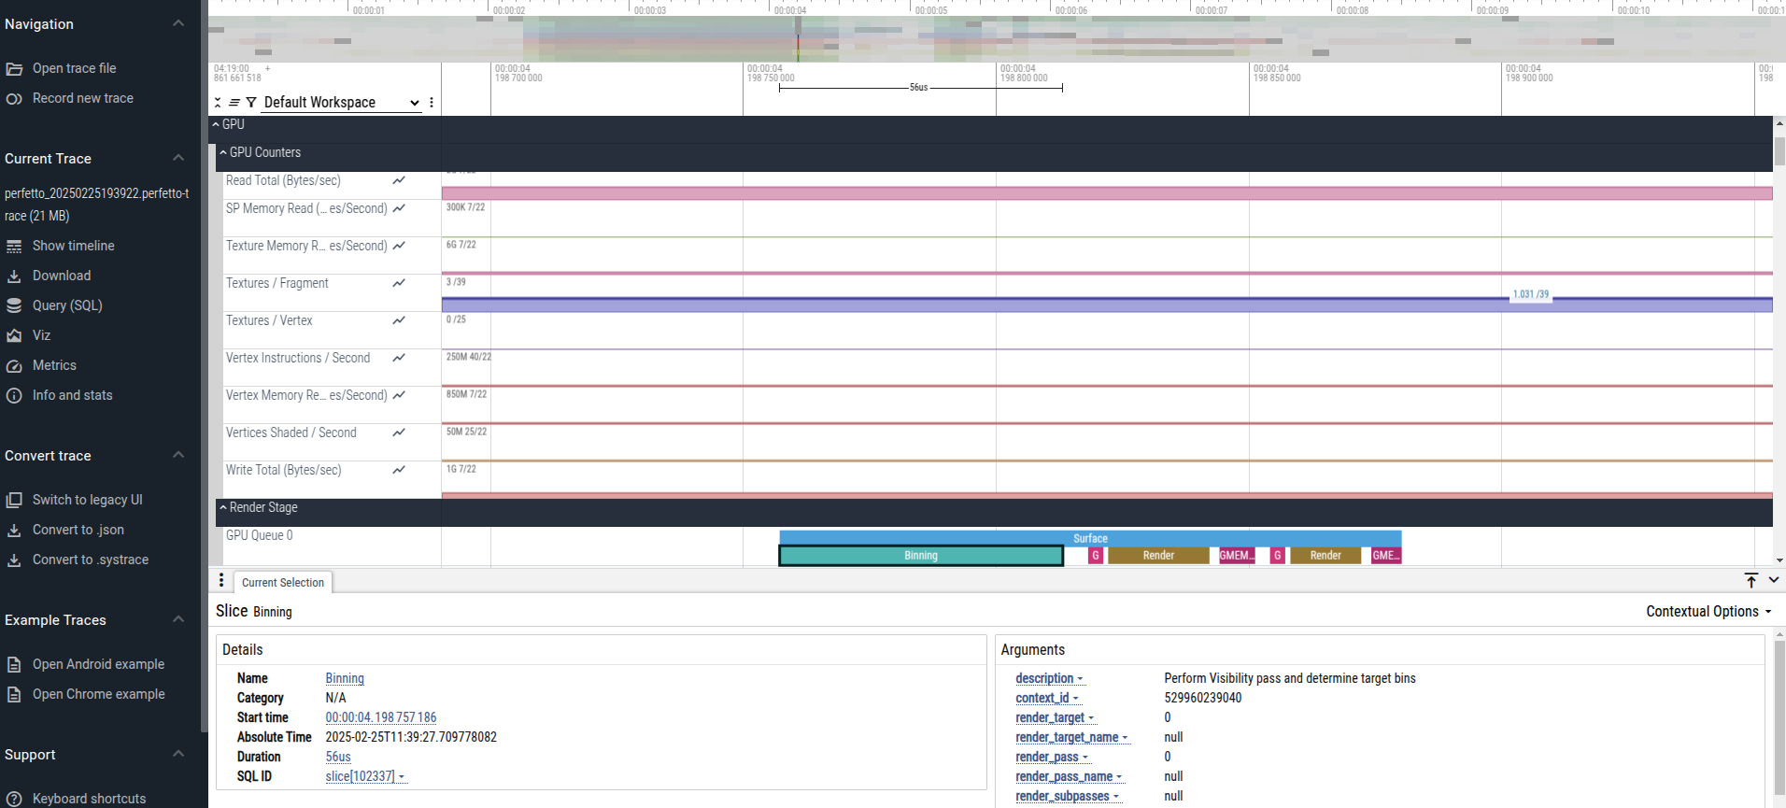Click chart icon on Textures / Fragment track
Screen dimensions: 1786x808
[x=399, y=283]
